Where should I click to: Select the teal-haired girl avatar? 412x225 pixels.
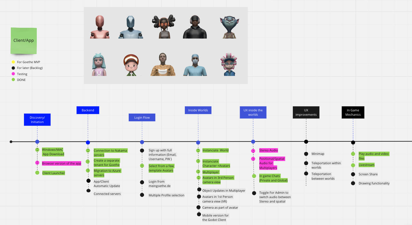(x=99, y=65)
